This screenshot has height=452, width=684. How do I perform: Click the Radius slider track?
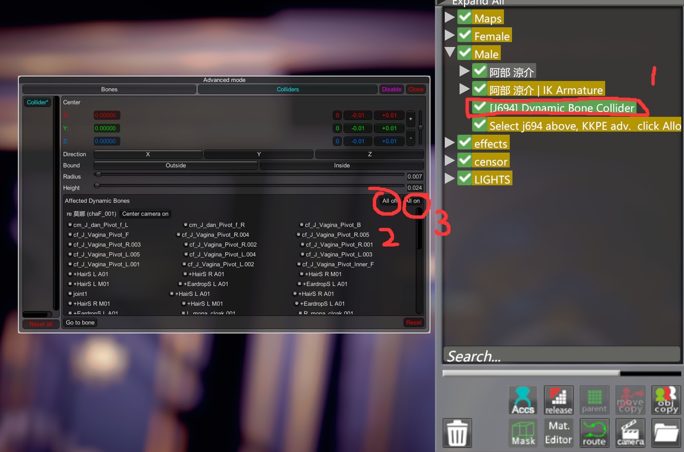[251, 176]
